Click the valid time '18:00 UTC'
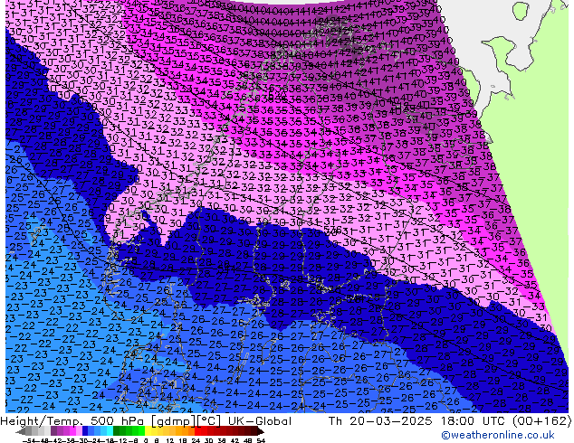 click(474, 421)
